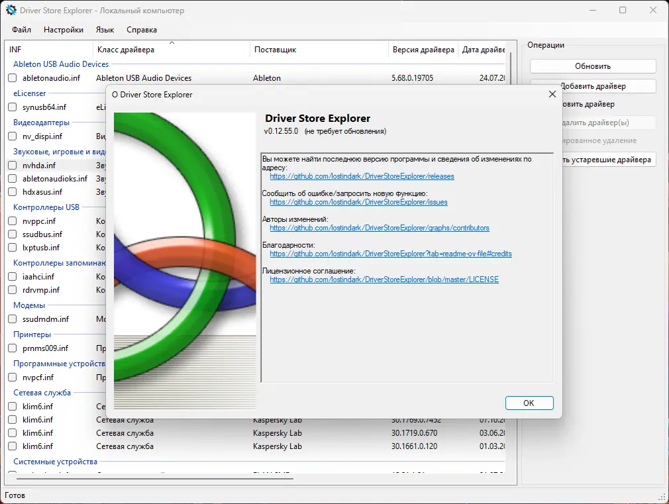The image size is (669, 504).
Task: Check the nvppc.inf checkbox
Action: (x=13, y=221)
